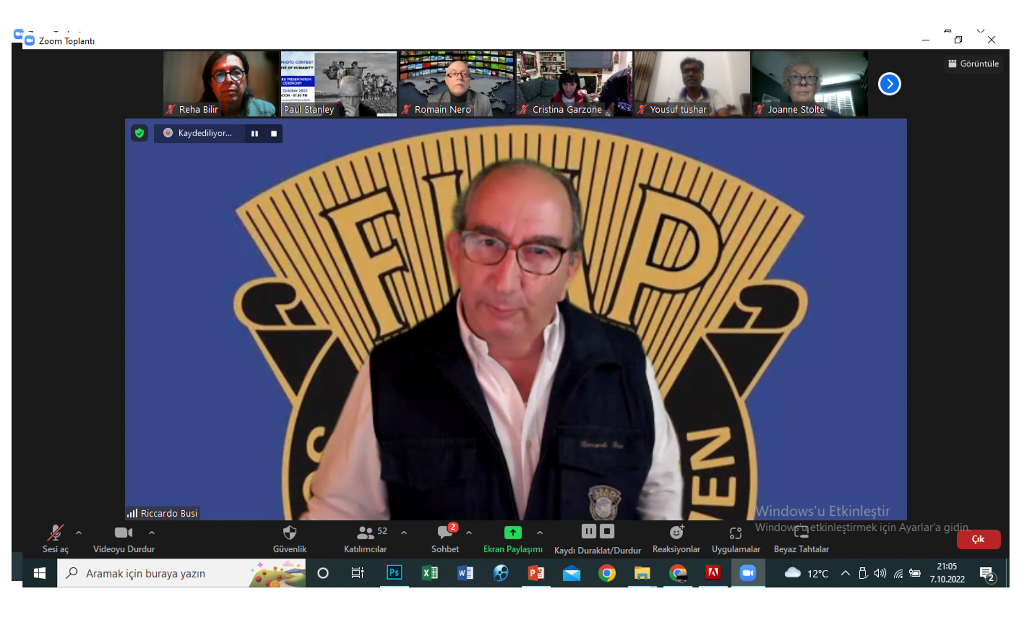Switch to Zoom in taskbar

748,573
